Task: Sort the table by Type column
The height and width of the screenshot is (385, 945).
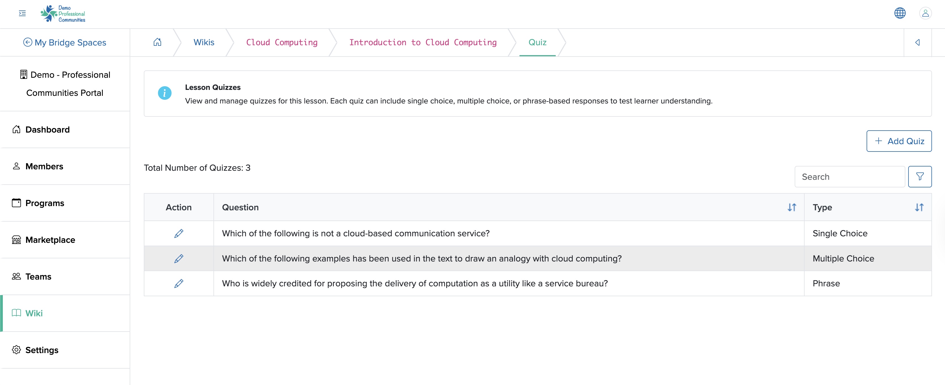Action: pos(919,207)
